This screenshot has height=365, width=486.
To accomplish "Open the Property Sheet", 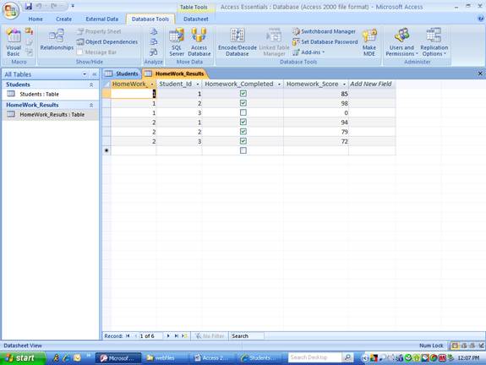I will pyautogui.click(x=100, y=31).
